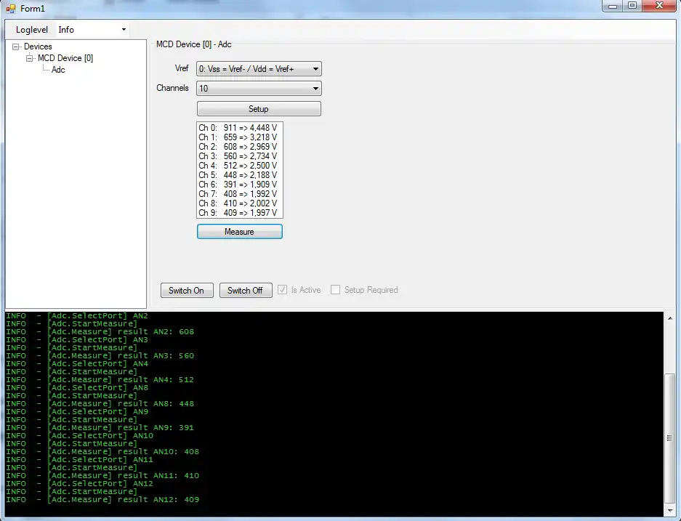This screenshot has width=681, height=521.
Task: Click the Switch Off button
Action: click(246, 290)
